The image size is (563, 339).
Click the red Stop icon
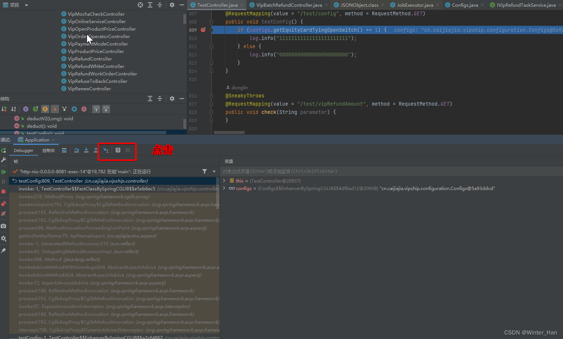[x=3, y=192]
